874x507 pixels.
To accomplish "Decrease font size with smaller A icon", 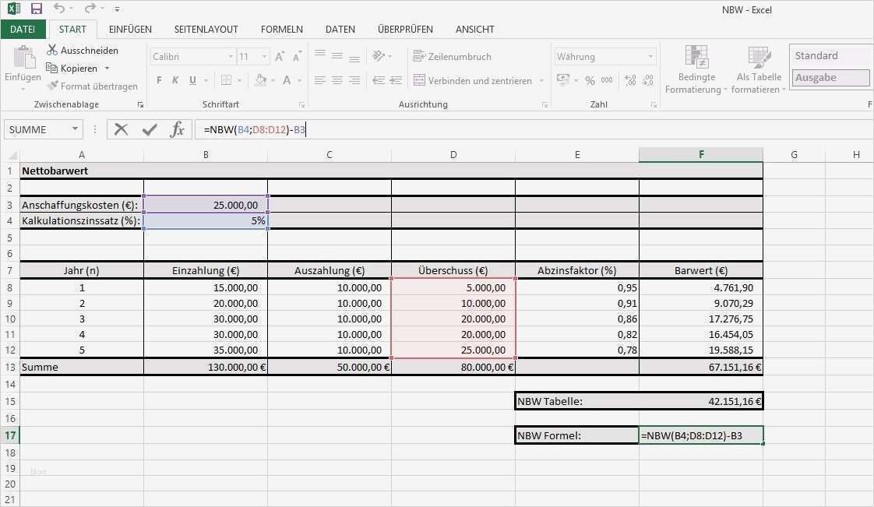I will click(x=297, y=56).
